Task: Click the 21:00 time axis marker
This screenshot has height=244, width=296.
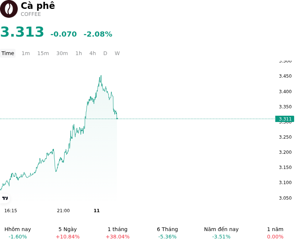Action: tap(63, 211)
